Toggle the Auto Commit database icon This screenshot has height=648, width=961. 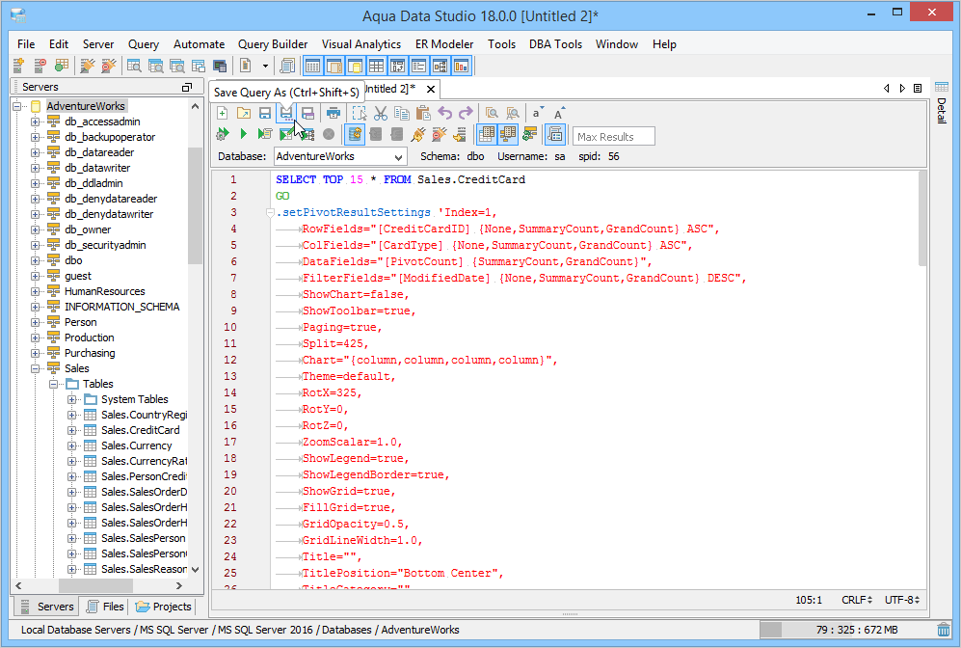tap(355, 134)
